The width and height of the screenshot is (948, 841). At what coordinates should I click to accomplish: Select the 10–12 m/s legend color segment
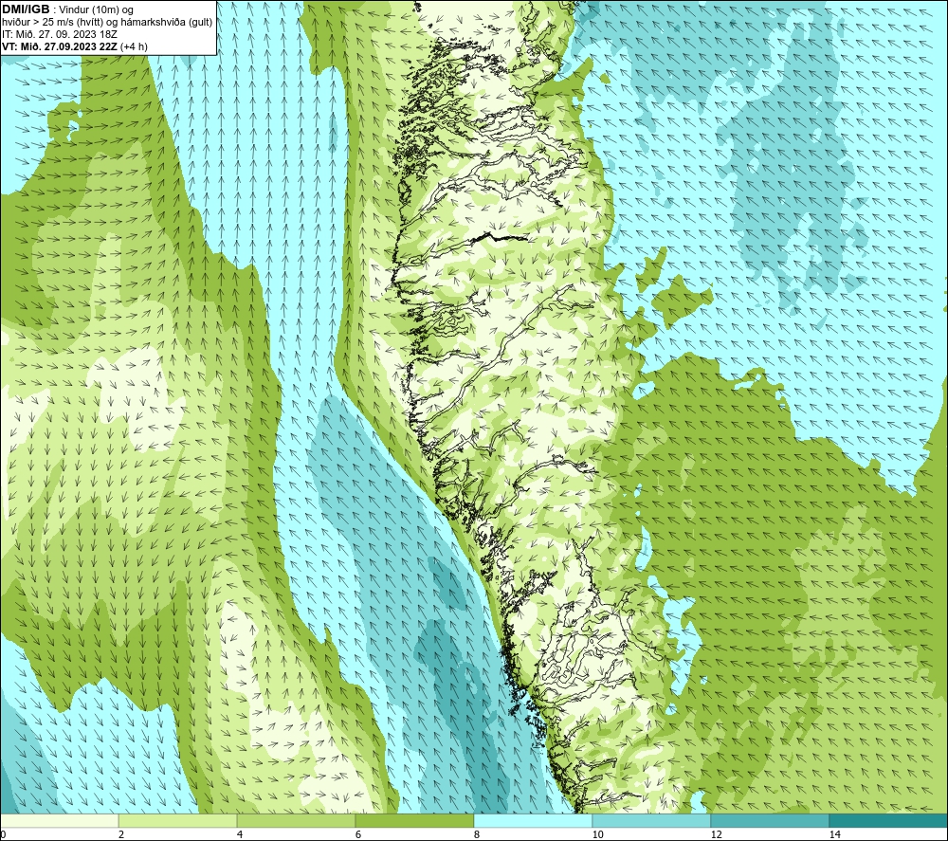pos(652,821)
